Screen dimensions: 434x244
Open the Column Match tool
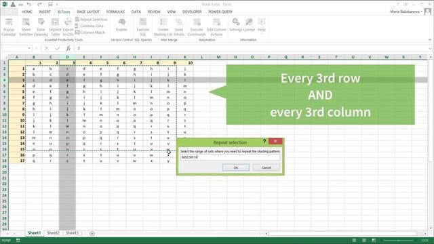(90, 33)
